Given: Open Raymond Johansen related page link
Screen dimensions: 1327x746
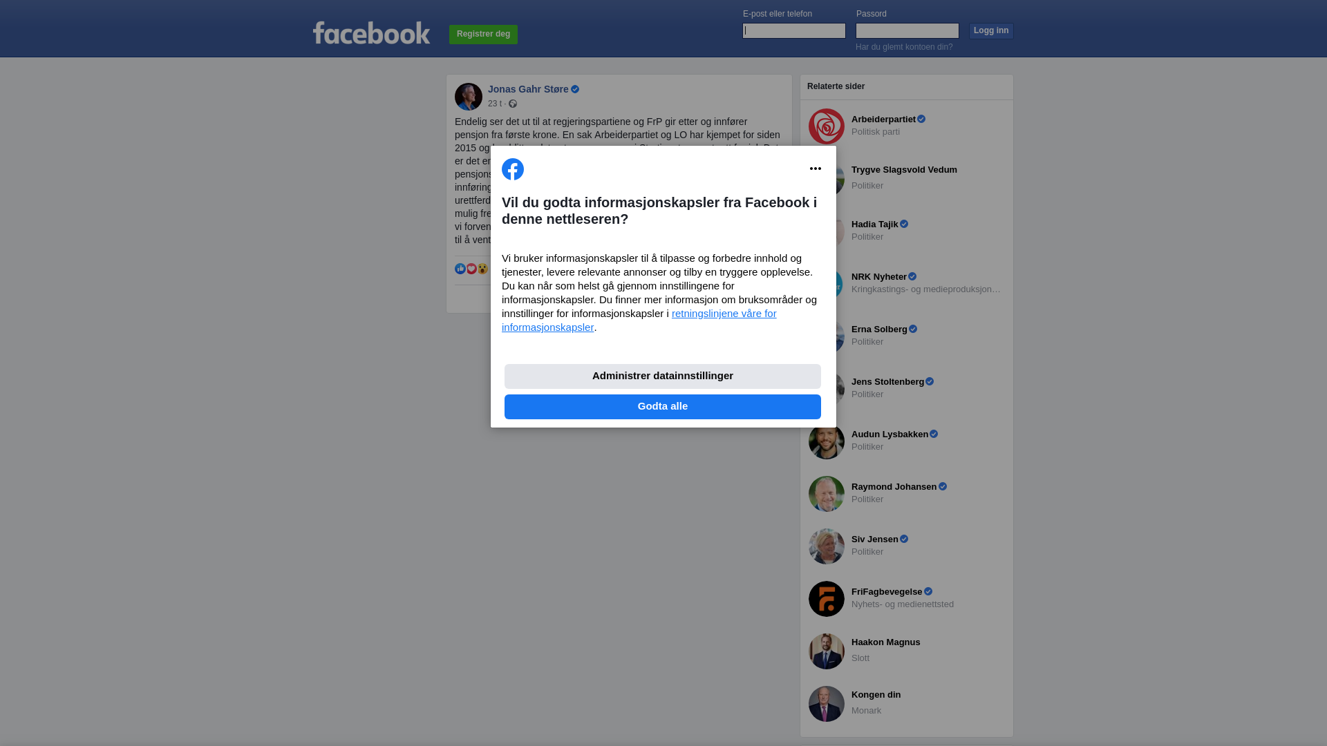Looking at the screenshot, I should click(894, 487).
